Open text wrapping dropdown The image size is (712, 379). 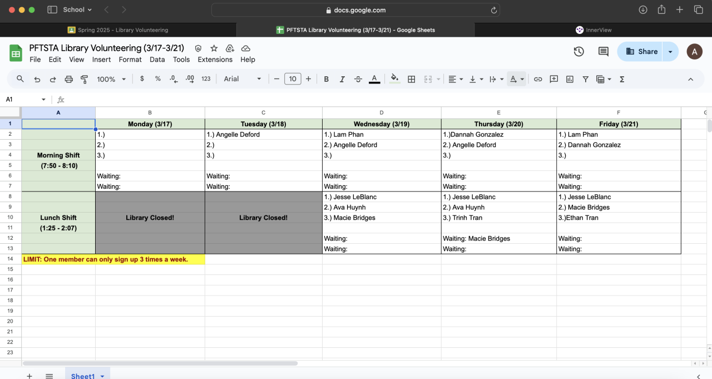tap(496, 79)
